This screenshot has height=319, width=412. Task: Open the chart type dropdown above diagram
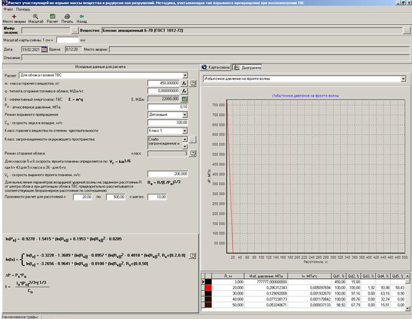[404, 78]
